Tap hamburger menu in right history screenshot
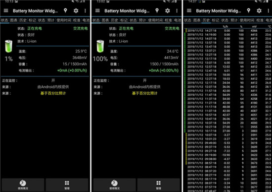 [189, 11]
